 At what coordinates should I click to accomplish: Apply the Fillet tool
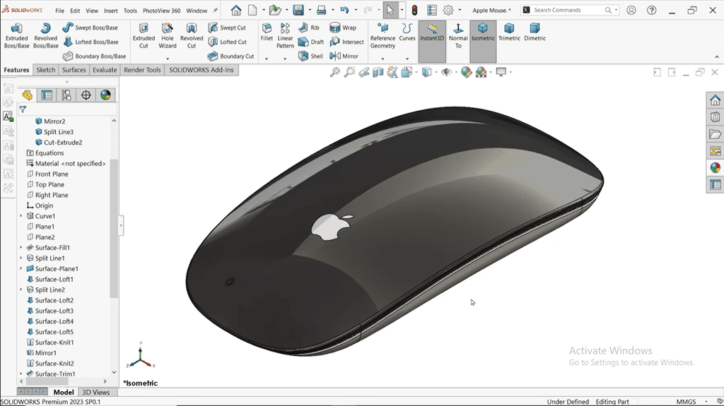click(267, 32)
